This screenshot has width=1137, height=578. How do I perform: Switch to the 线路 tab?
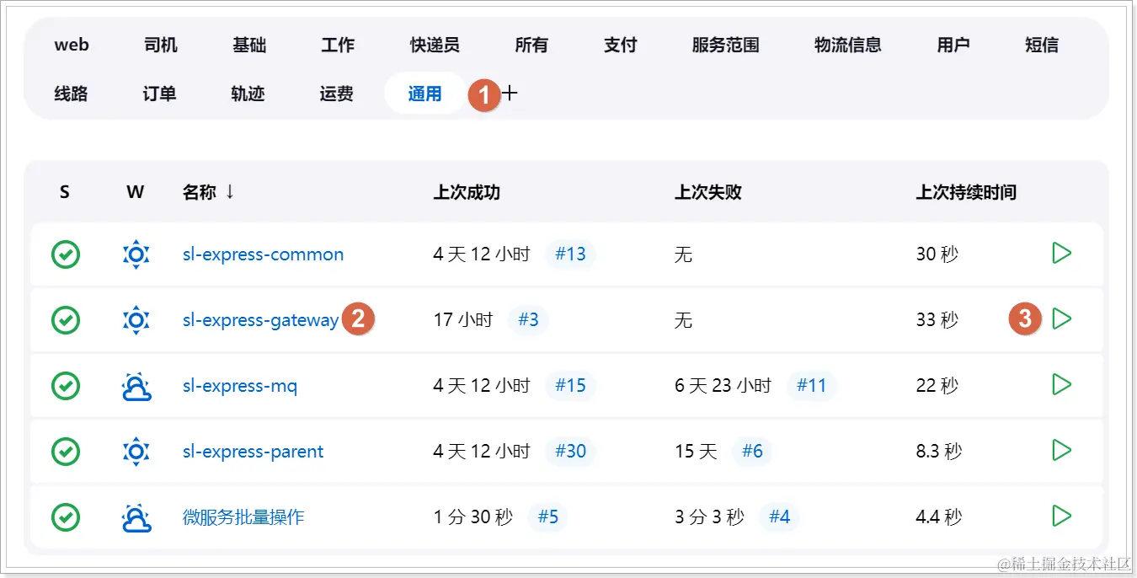pos(71,94)
